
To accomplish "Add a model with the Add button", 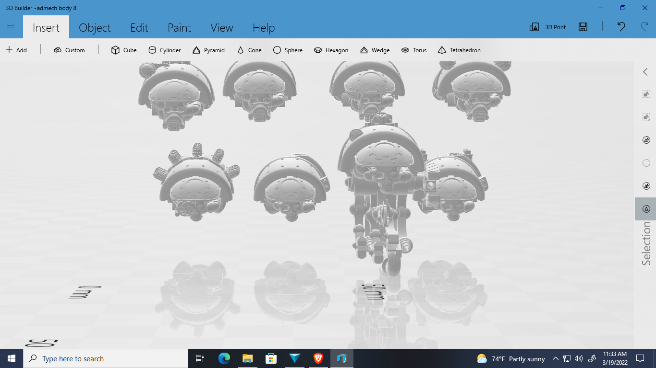I will tap(16, 50).
